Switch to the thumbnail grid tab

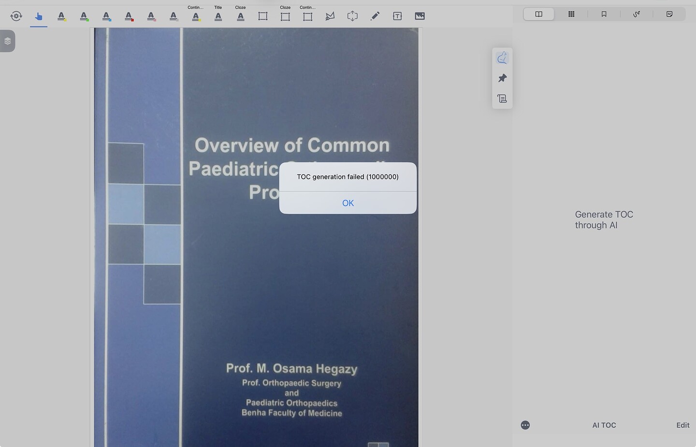pos(571,14)
